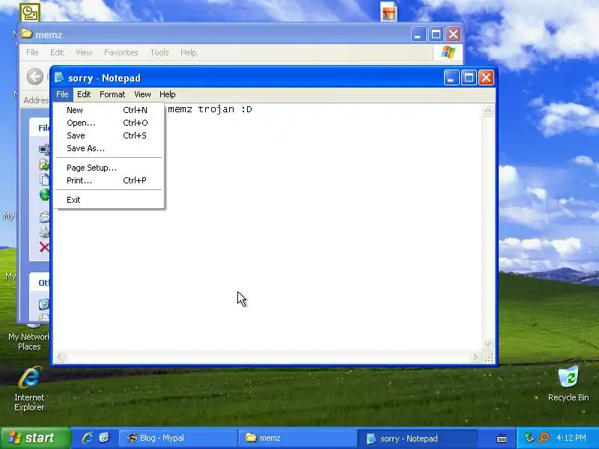This screenshot has width=599, height=449.
Task: Click the orange magnifier tray icon
Action: coord(544,438)
